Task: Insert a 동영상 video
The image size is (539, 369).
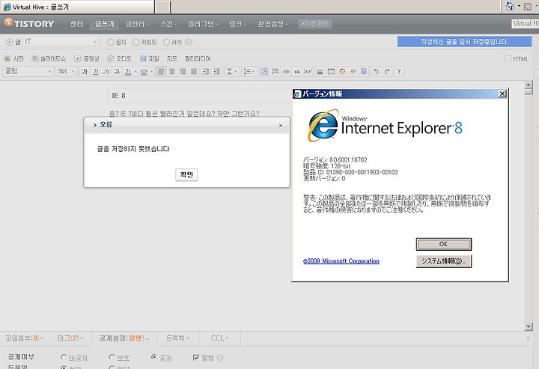Action: point(87,58)
